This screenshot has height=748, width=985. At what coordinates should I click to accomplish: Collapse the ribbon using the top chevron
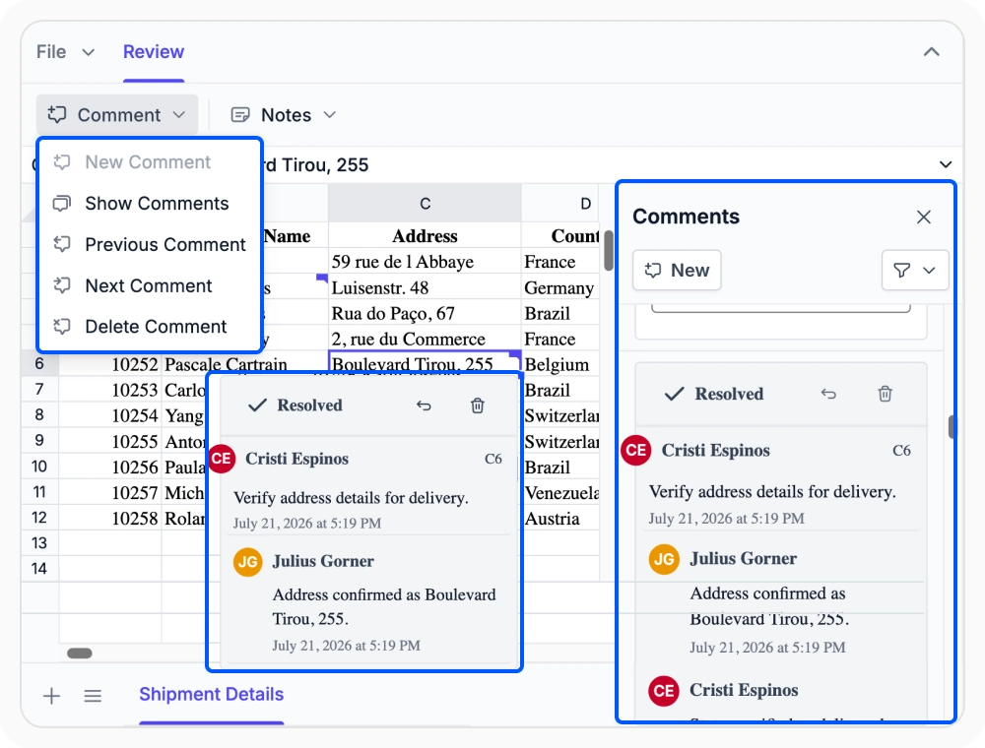(932, 51)
